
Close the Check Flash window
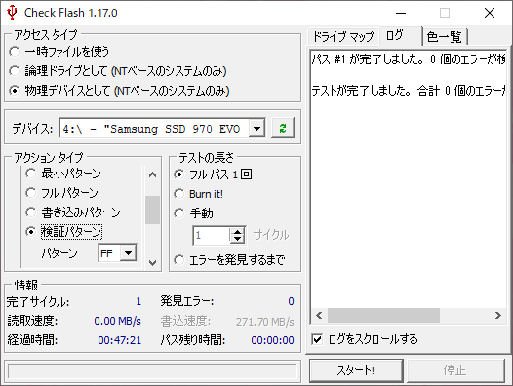[x=490, y=13]
